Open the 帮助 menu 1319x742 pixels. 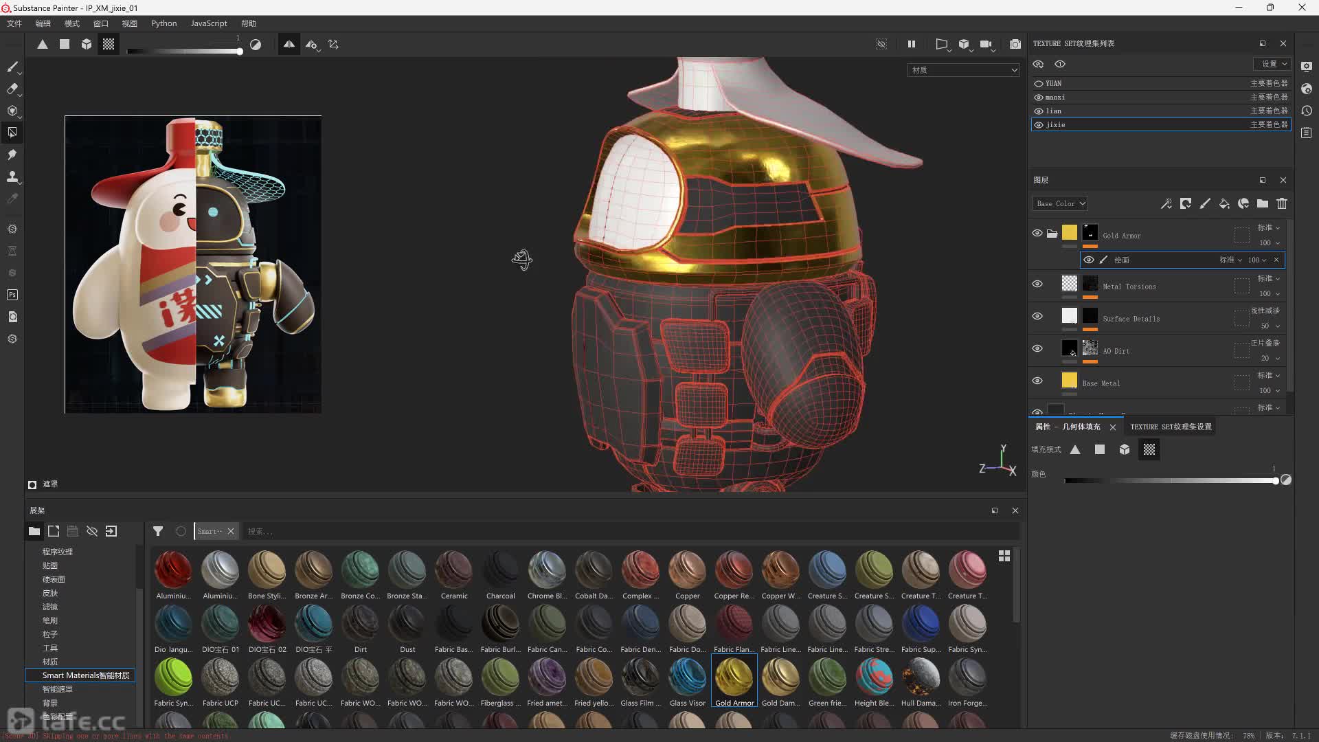[249, 23]
